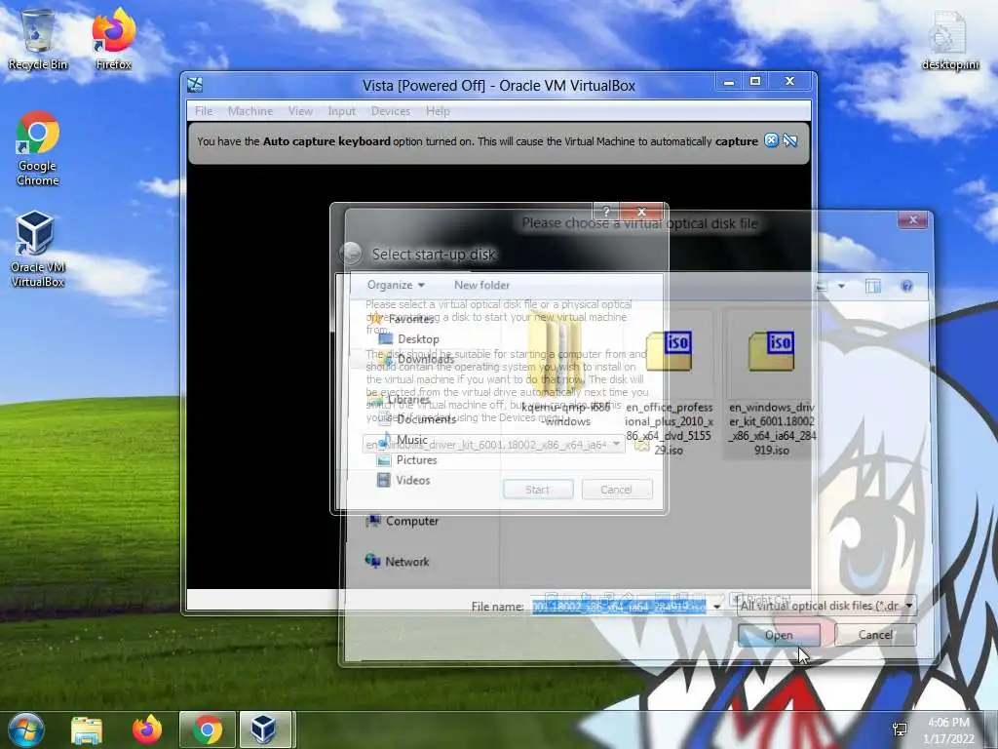Launch Firefox from the taskbar
The image size is (998, 749).
tap(147, 729)
